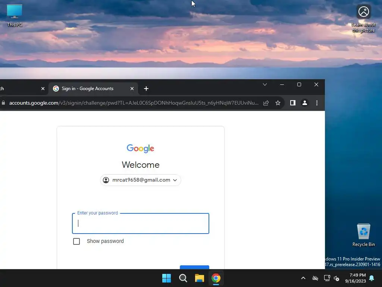Viewport: 382px width, 287px height.
Task: Close the partially visible first Chrome tab
Action: [x=43, y=89]
